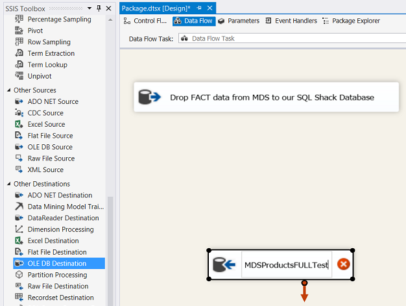Close the SSIS Toolbox panel
The width and height of the screenshot is (406, 306).
pyautogui.click(x=109, y=8)
